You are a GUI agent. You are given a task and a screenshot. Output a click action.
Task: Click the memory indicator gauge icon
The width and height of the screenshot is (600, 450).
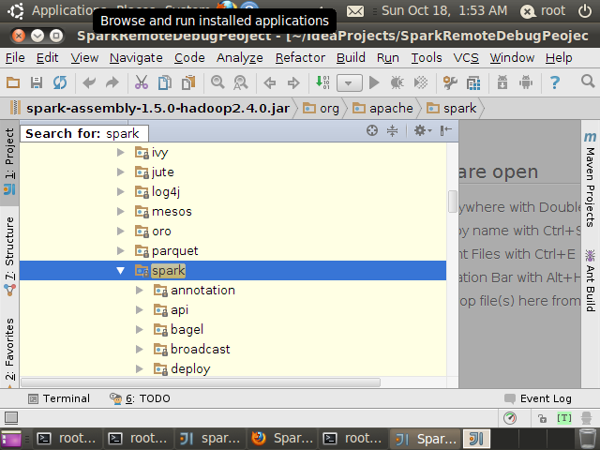click(510, 418)
